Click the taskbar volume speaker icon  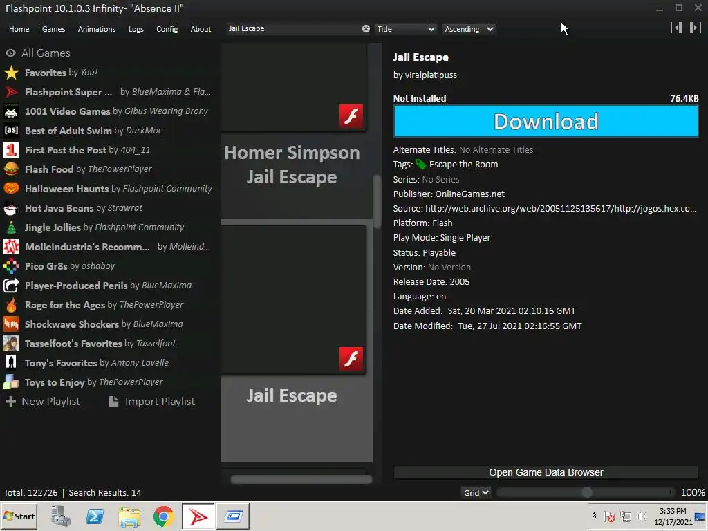[641, 516]
